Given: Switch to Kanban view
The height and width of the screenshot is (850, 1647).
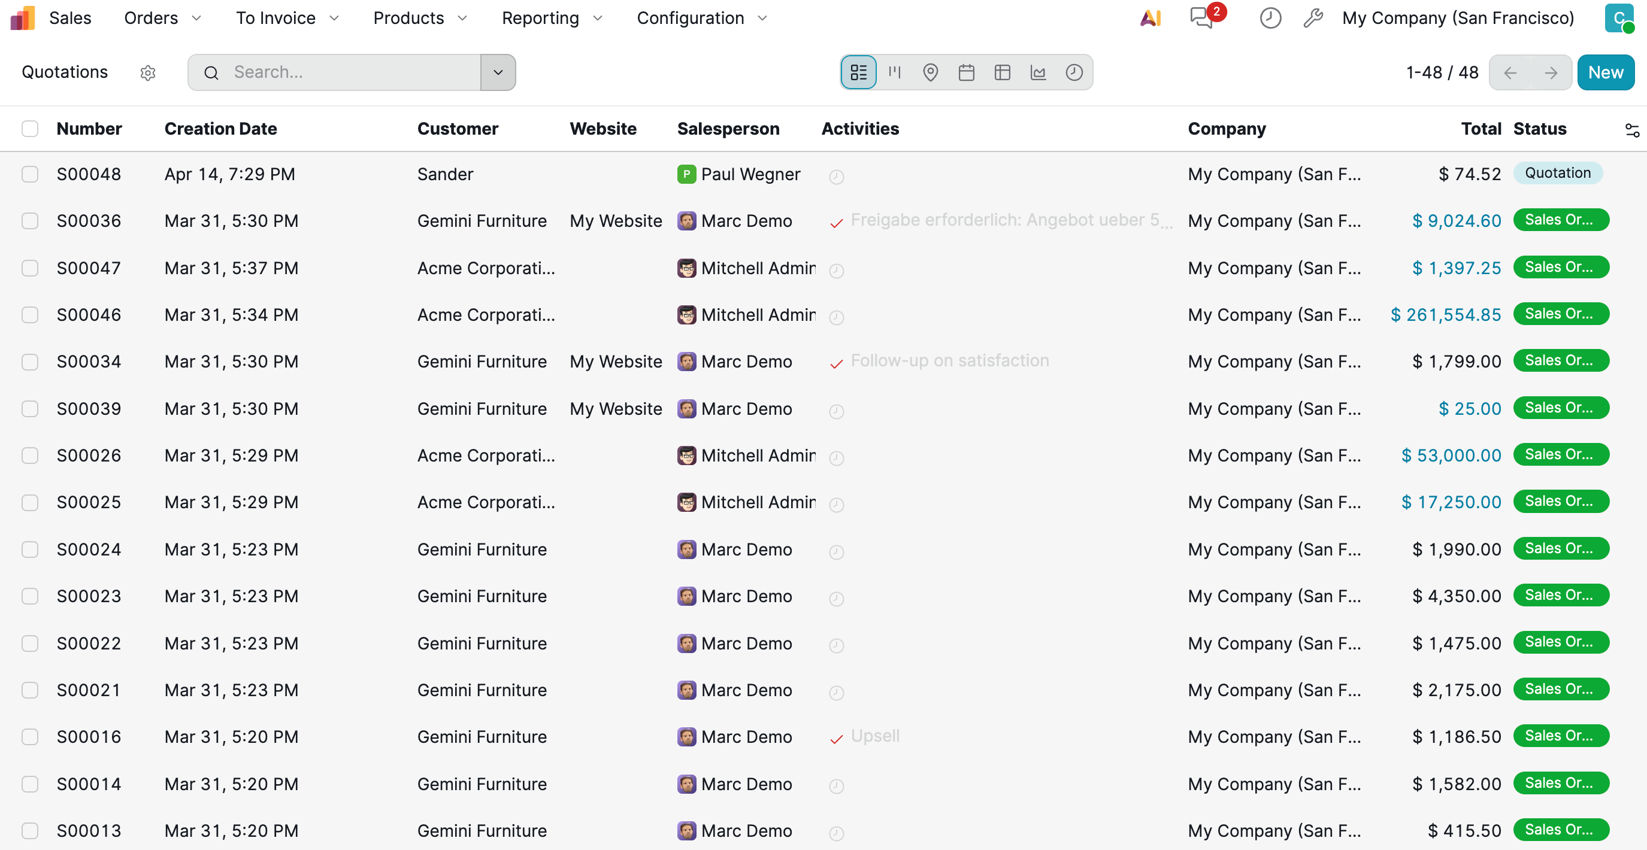Looking at the screenshot, I should [894, 72].
